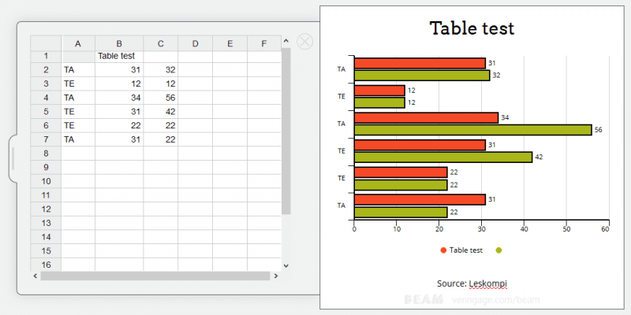Select row 8 header
631x315 pixels.
(x=46, y=154)
